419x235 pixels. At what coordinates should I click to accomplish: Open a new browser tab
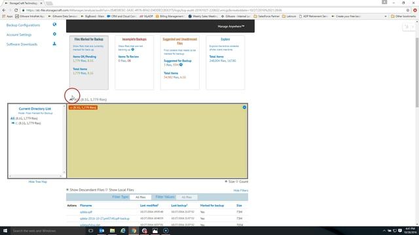pos(49,3)
